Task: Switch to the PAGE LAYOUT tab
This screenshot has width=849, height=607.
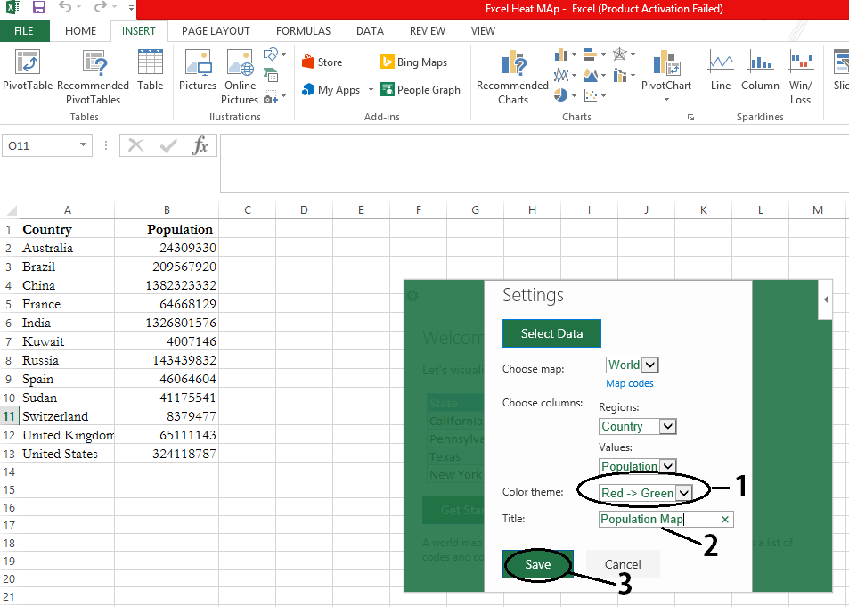Action: [x=216, y=30]
